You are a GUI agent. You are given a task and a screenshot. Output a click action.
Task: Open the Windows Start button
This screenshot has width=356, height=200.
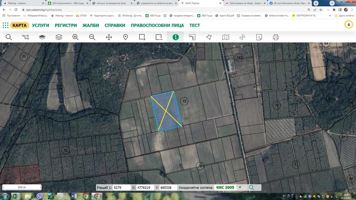coord(5,196)
